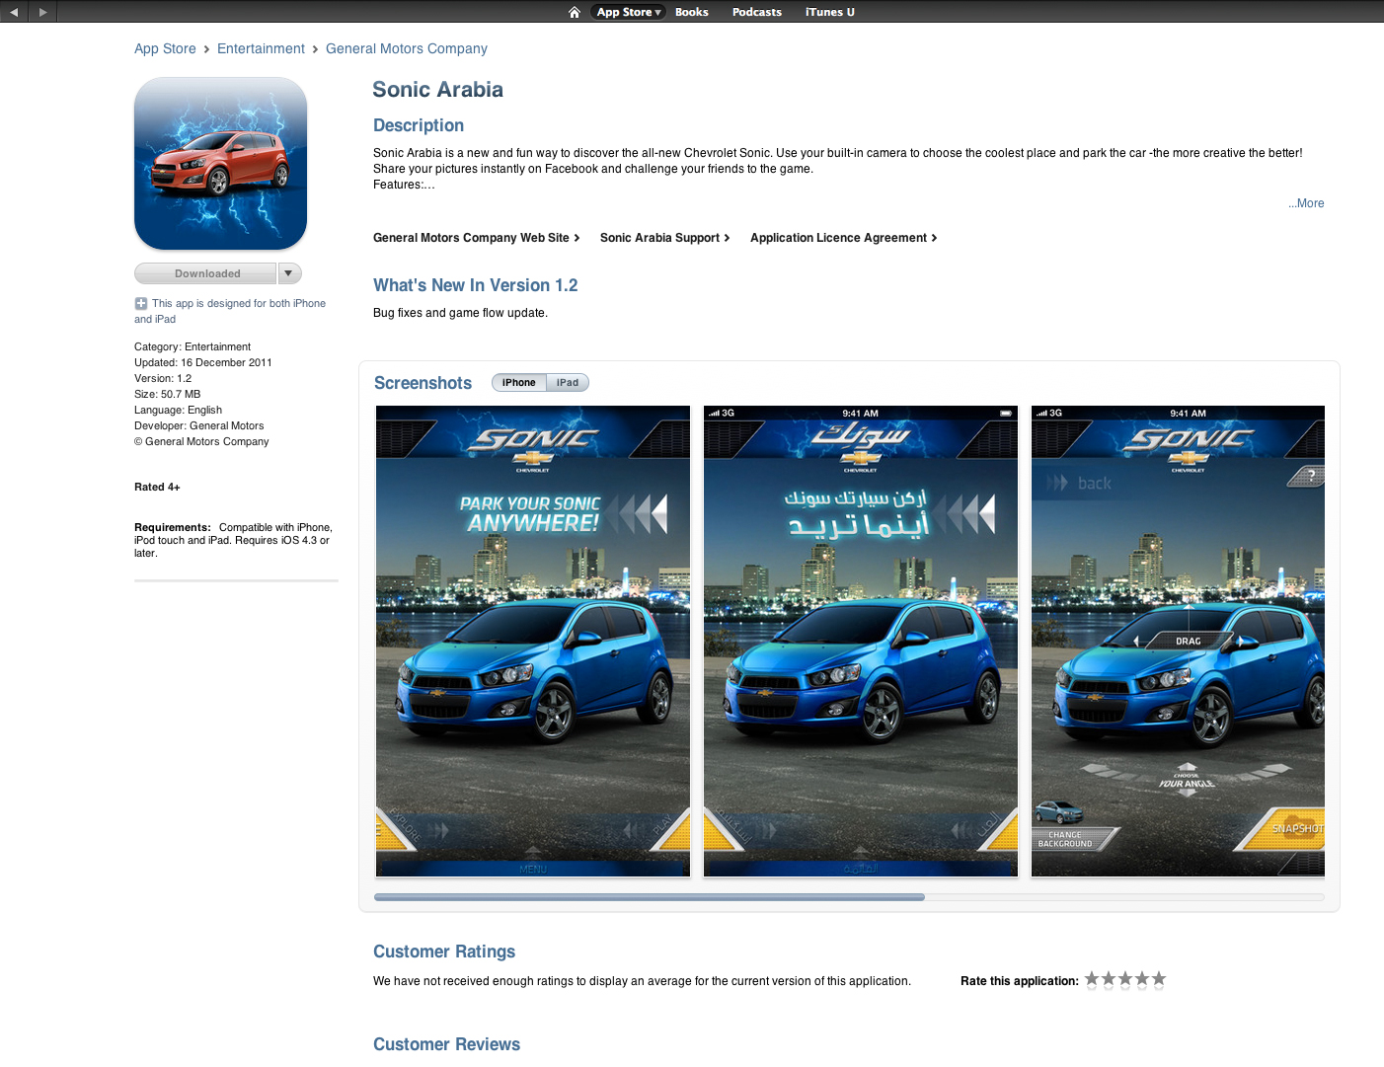Click the plus icon for universal app
1384x1067 pixels.
pos(141,304)
